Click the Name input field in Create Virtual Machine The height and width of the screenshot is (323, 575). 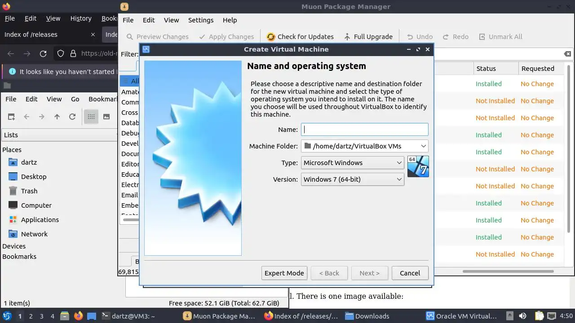pyautogui.click(x=364, y=130)
